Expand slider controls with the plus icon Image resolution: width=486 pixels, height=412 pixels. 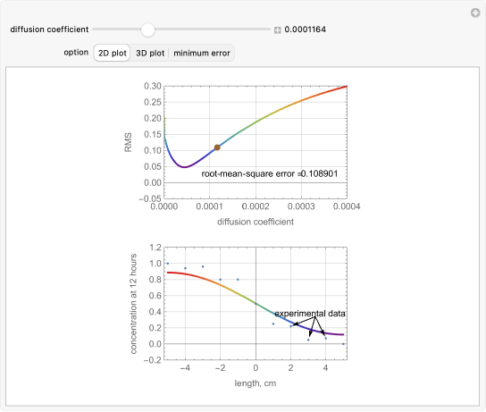278,30
